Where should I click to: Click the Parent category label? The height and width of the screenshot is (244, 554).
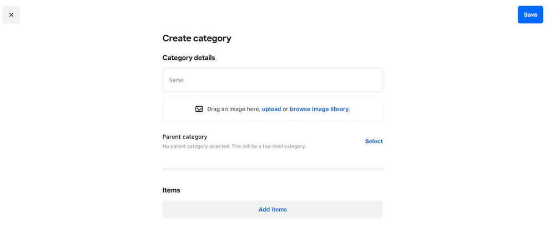185,137
